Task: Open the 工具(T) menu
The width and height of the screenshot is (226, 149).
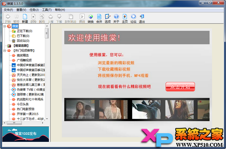Action: click(x=47, y=10)
